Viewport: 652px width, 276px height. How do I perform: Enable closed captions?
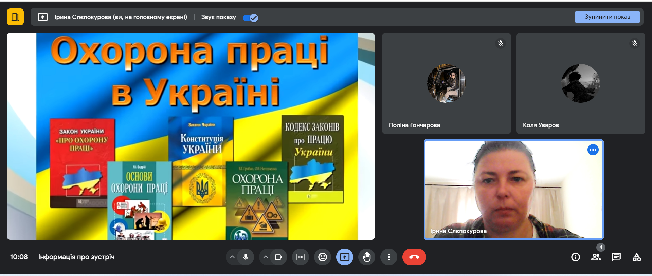click(301, 257)
